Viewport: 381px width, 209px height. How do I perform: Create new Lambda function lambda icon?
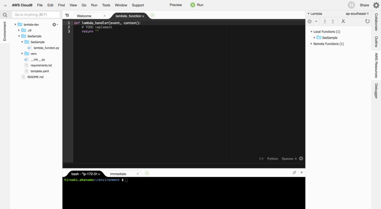click(343, 21)
